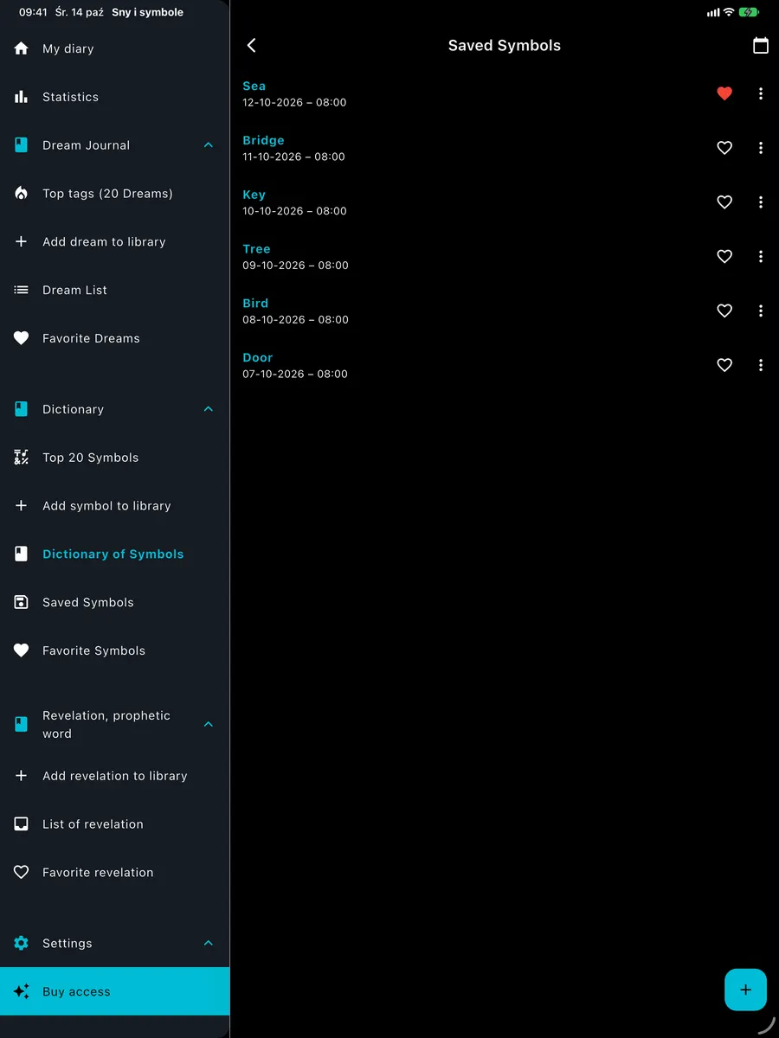
Task: Open Favorite Symbols
Action: point(114,650)
